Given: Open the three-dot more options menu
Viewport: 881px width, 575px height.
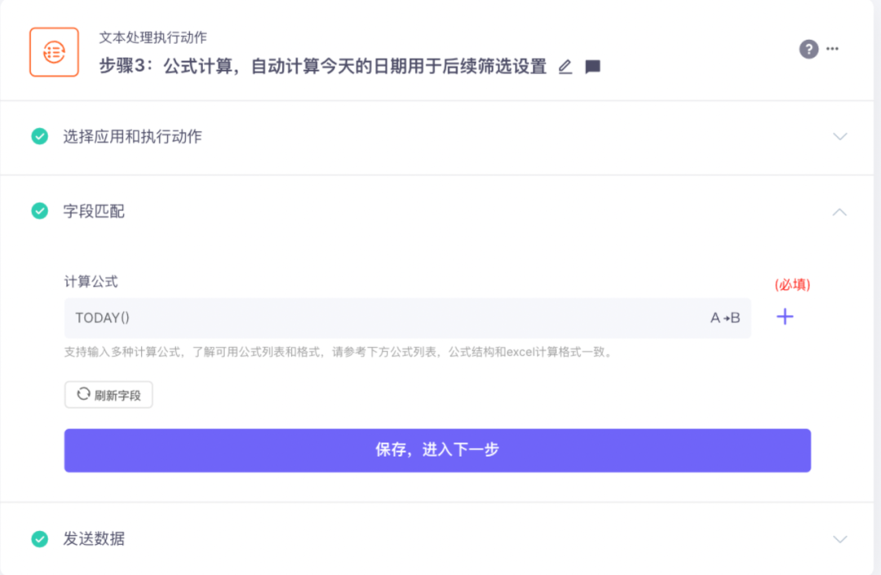Looking at the screenshot, I should click(833, 49).
